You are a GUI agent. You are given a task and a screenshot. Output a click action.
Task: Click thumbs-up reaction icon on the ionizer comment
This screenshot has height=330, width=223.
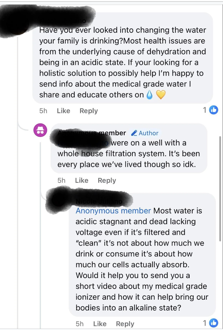[x=213, y=323]
